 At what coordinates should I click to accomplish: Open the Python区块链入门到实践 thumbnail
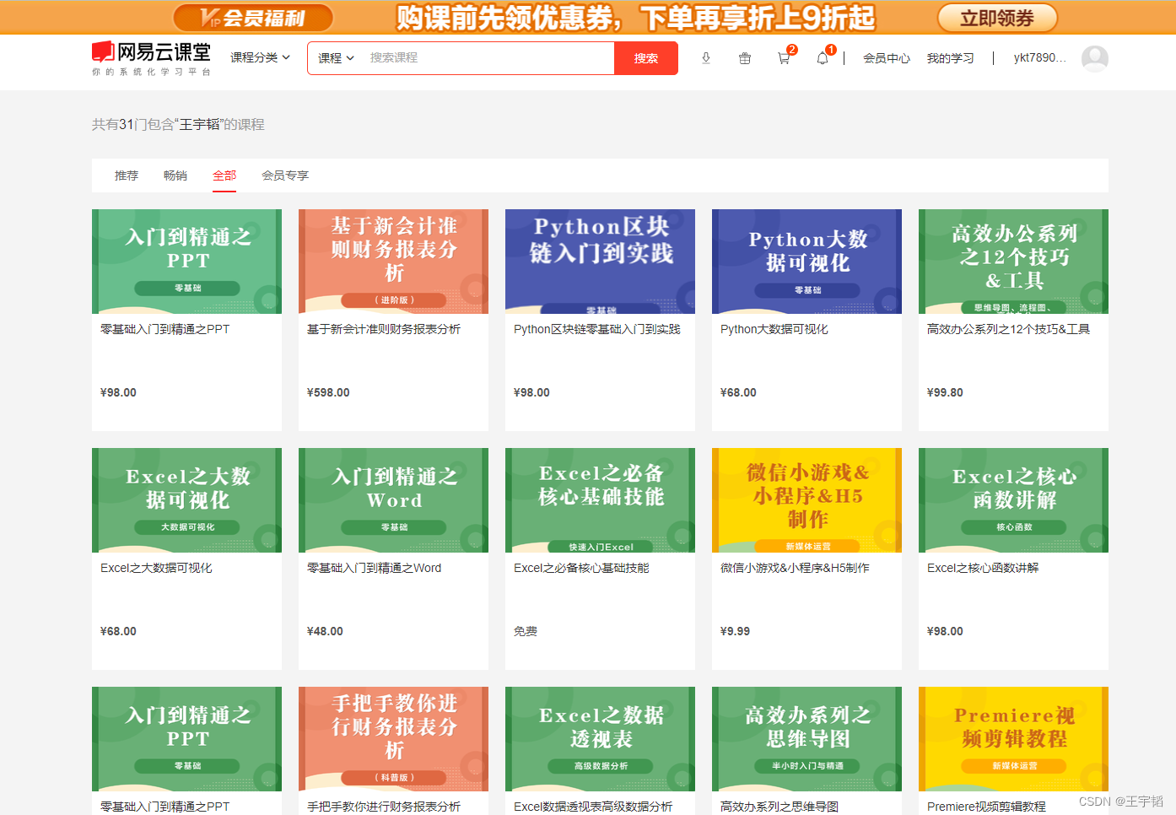[600, 262]
